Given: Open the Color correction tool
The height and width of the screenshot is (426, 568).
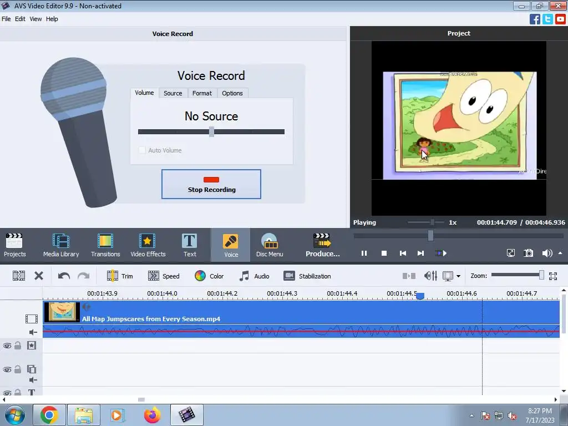Looking at the screenshot, I should [x=209, y=276].
